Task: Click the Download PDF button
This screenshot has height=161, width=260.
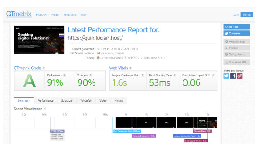Action: tap(237, 62)
